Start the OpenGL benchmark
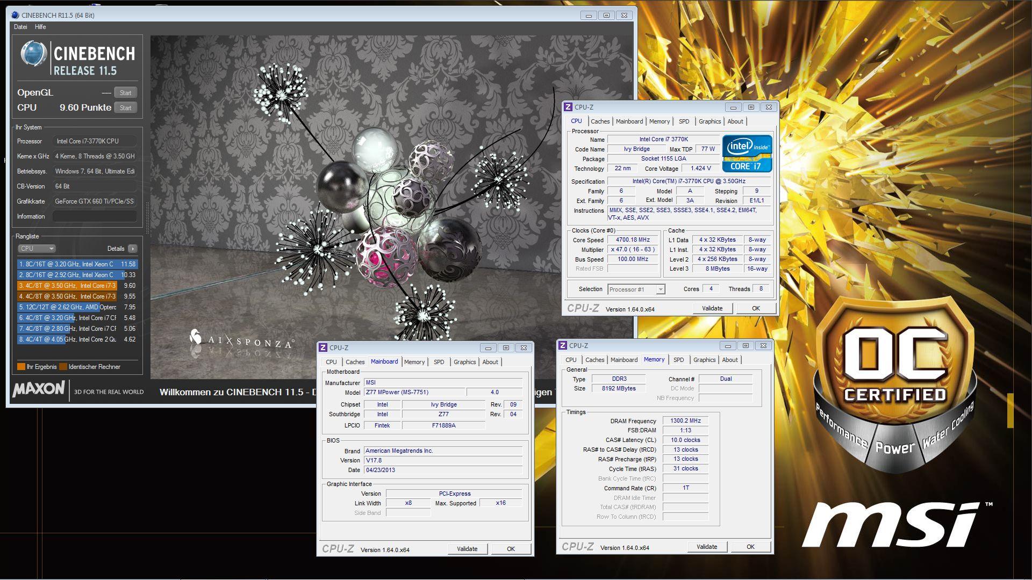Viewport: 1032px width, 580px height. coord(125,93)
